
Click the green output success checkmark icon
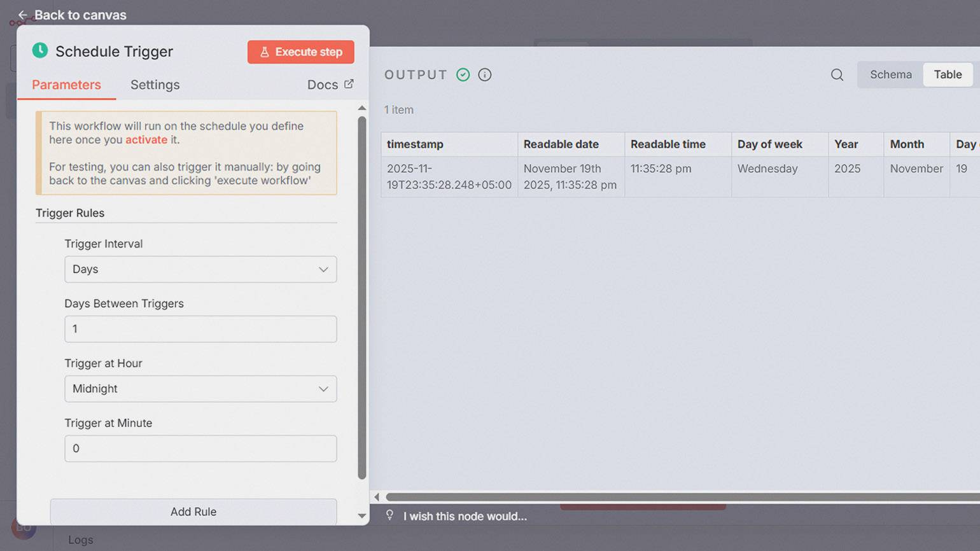463,75
